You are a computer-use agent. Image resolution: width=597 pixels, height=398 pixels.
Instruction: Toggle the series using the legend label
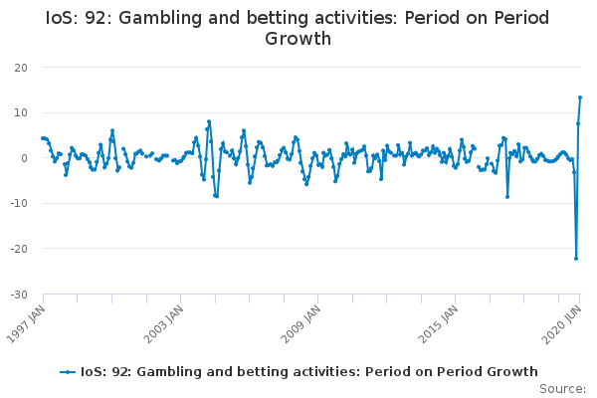pos(309,371)
